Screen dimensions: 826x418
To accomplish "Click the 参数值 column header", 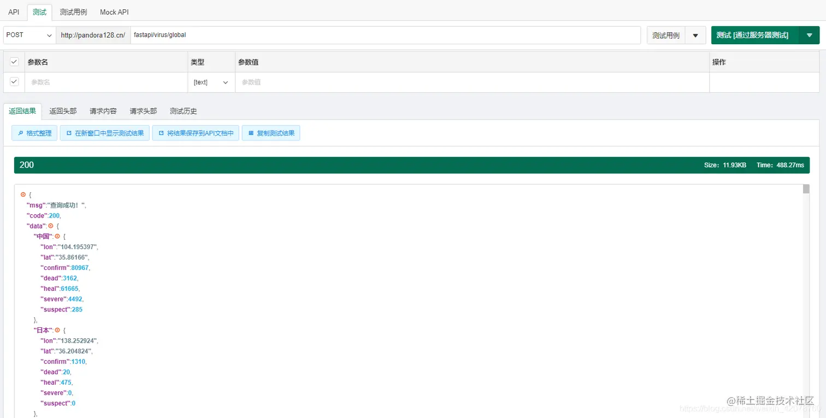I will 249,62.
